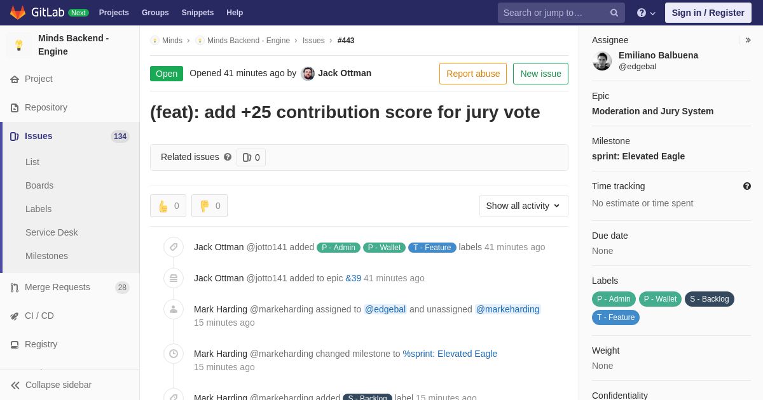The height and width of the screenshot is (400, 763).
Task: Open the Projects menu in navbar
Action: [x=114, y=13]
